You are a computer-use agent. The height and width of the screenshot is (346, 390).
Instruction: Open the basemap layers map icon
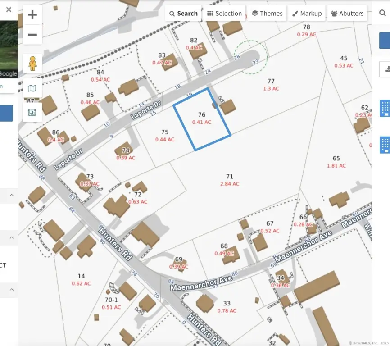pyautogui.click(x=32, y=88)
